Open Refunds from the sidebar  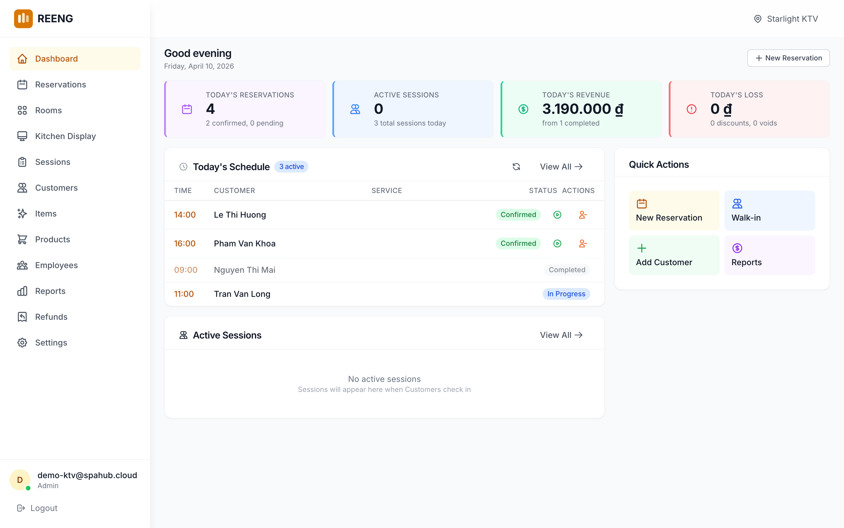[x=51, y=317]
